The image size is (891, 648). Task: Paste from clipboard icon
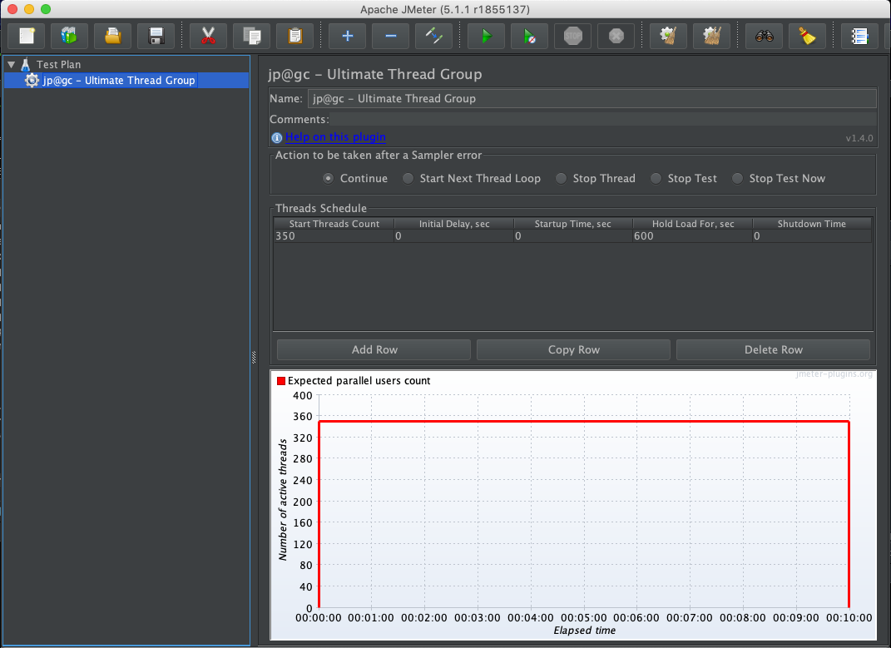295,36
